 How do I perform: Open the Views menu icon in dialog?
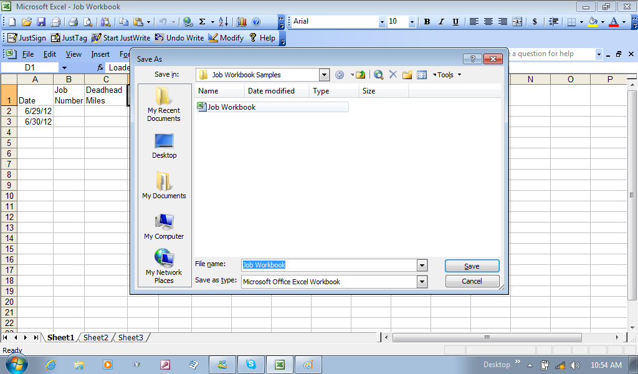point(422,75)
